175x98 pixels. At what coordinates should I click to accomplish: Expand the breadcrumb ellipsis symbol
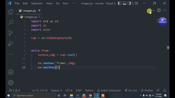[42, 17]
